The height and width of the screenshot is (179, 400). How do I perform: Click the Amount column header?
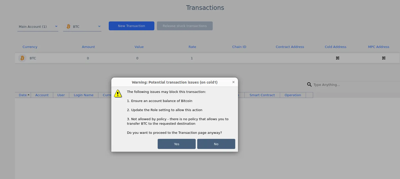tap(88, 47)
